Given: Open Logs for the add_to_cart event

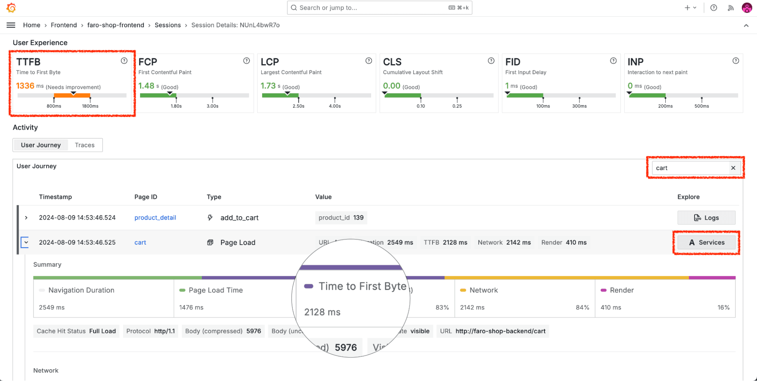Looking at the screenshot, I should (x=706, y=217).
